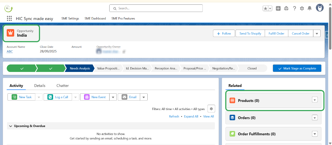The height and width of the screenshot is (145, 332).
Task: Click Fulfill Order button
Action: click(276, 33)
